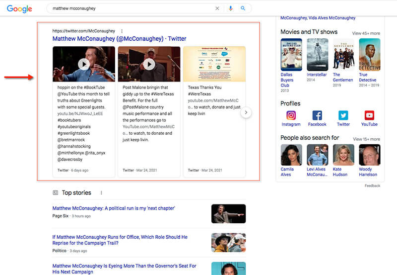Open Top stories options menu
The width and height of the screenshot is (397, 275).
[x=101, y=193]
